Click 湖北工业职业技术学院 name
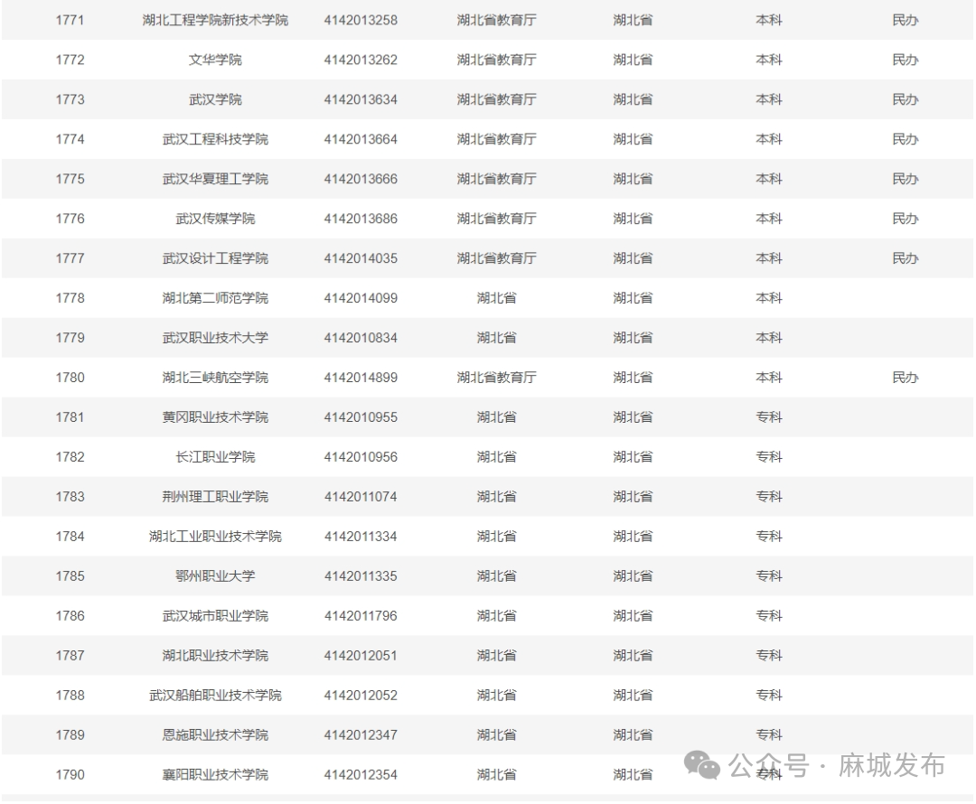The image size is (976, 804). (x=215, y=537)
